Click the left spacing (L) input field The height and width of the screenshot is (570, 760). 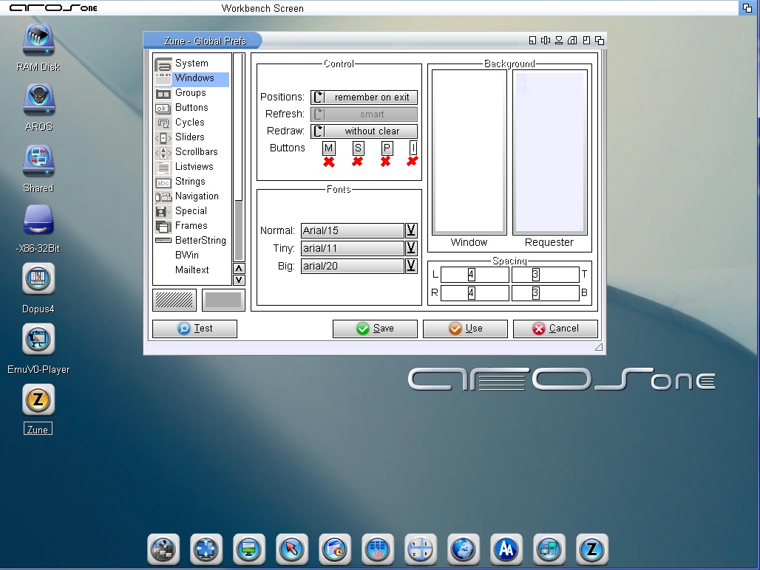pyautogui.click(x=474, y=275)
